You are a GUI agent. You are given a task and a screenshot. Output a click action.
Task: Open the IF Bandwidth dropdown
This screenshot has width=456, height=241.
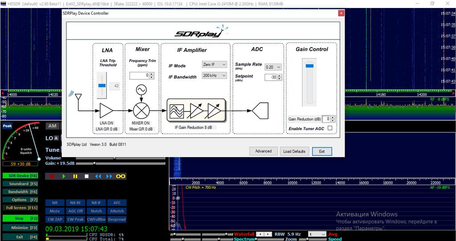click(x=214, y=75)
